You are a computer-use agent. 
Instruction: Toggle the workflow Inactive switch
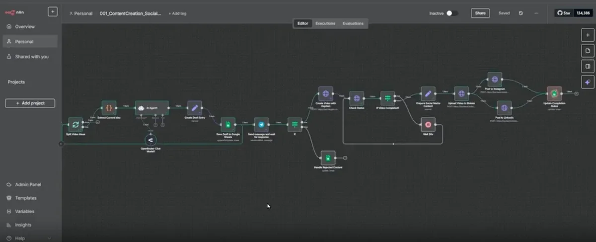click(452, 13)
